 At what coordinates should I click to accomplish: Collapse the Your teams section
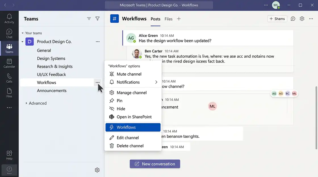[x=22, y=33]
